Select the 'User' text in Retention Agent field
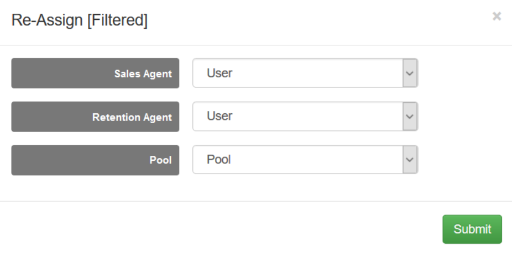 point(220,116)
